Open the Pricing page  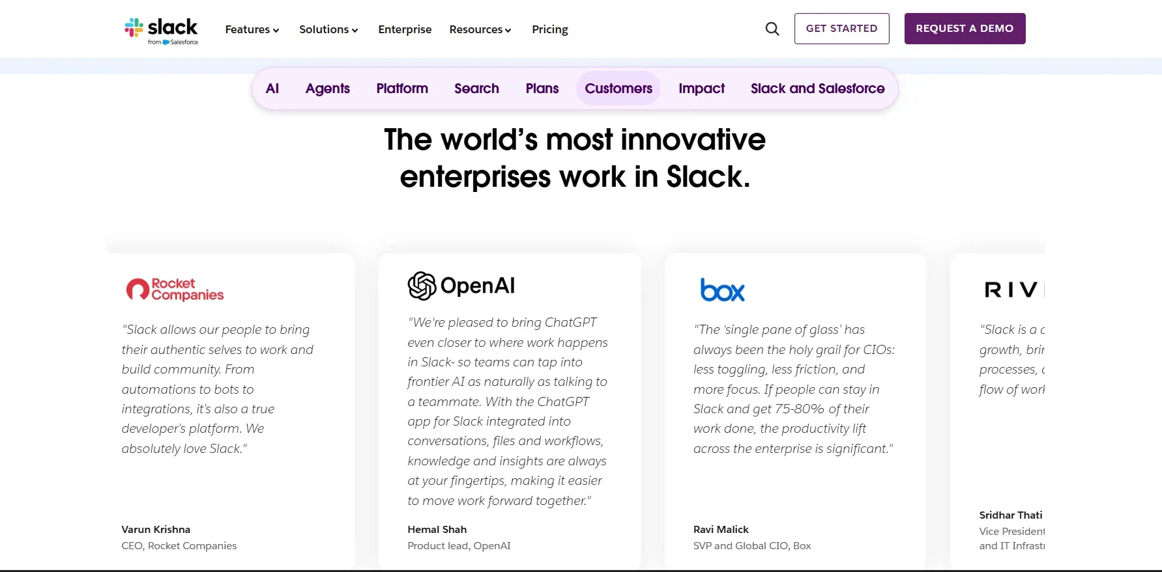point(549,29)
